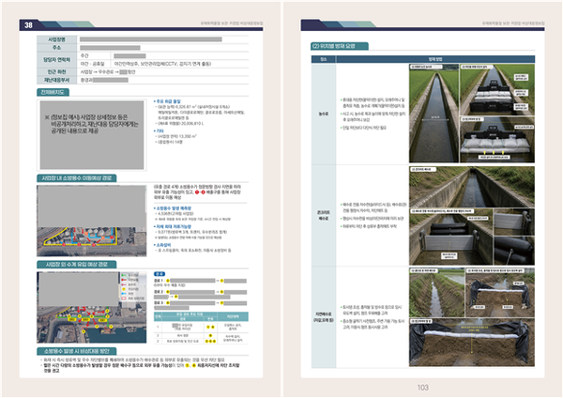Click the teal header of the inflow points table

click(x=201, y=316)
